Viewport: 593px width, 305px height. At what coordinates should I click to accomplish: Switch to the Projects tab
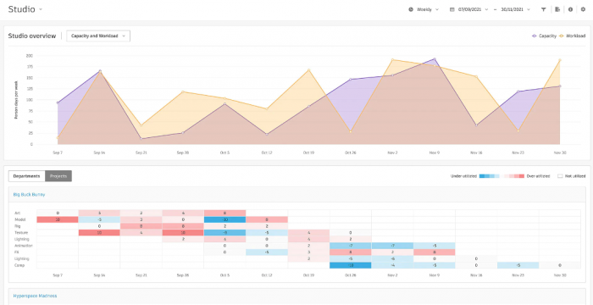point(58,176)
